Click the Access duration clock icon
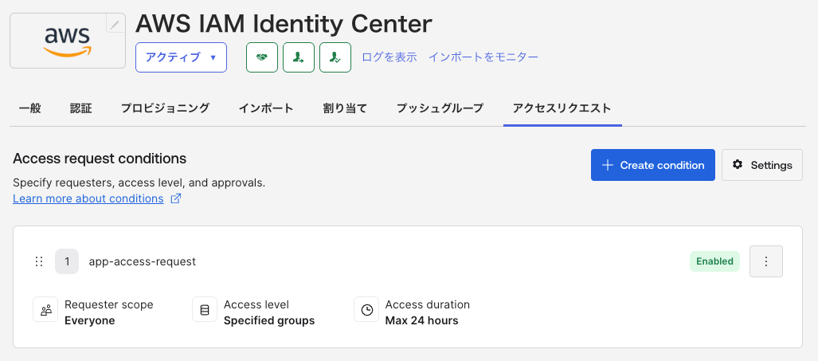Viewport: 818px width, 361px height. 366,310
